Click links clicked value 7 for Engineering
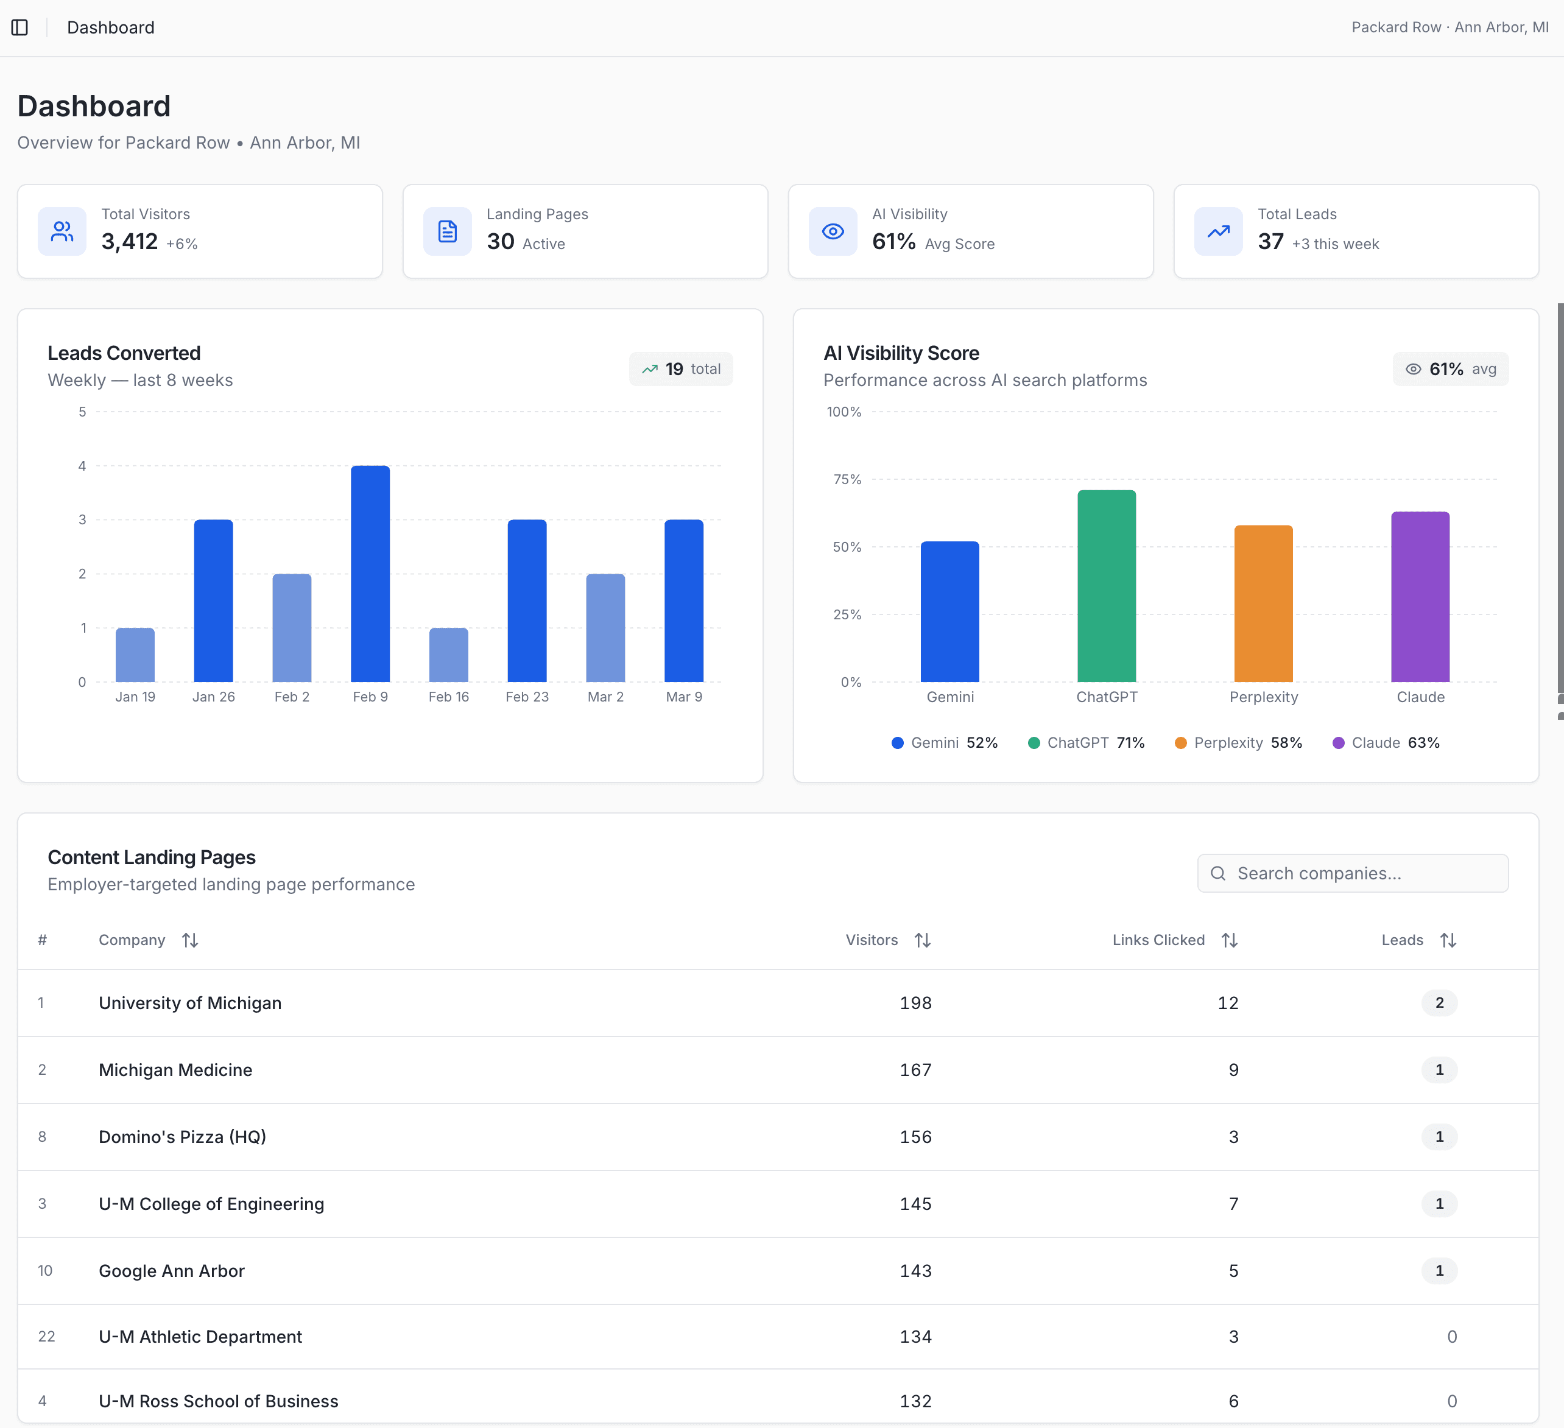Image resolution: width=1564 pixels, height=1428 pixels. pos(1233,1204)
